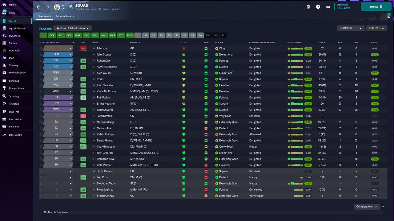The image size is (394, 221).
Task: Sort by the Morale column header
Action: 219,42
